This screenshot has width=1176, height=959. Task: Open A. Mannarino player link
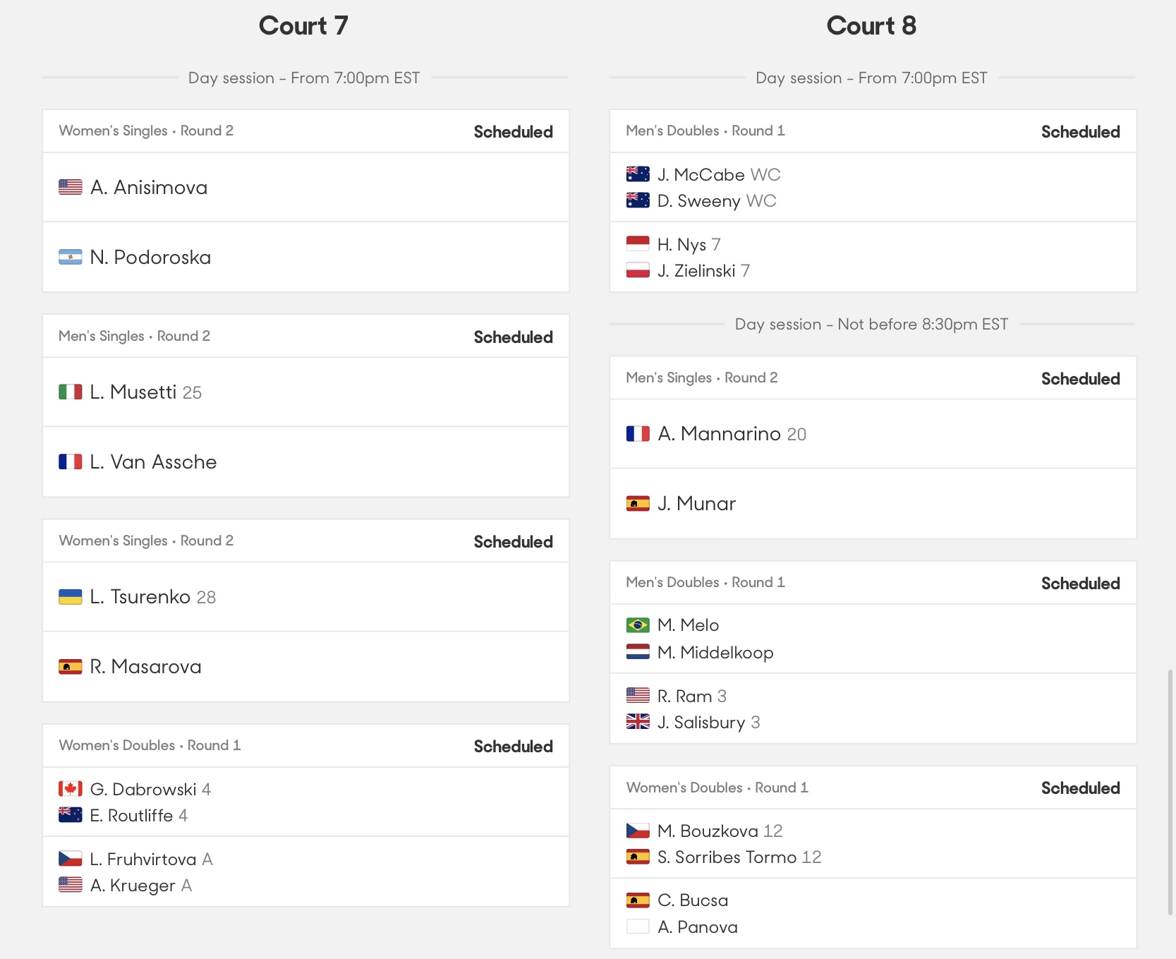pyautogui.click(x=719, y=433)
